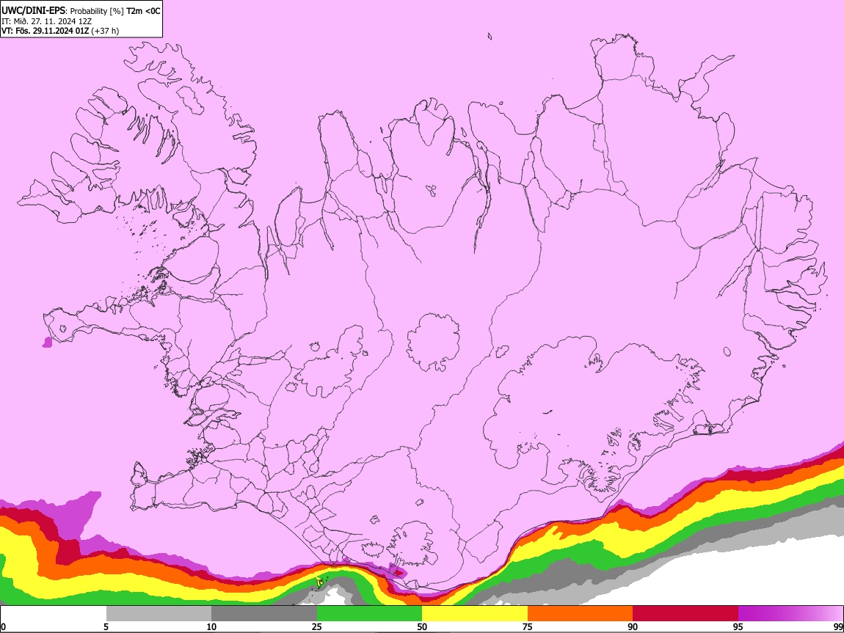Click the white 0–5% legend swatch
This screenshot has height=633, width=844.
54,614
